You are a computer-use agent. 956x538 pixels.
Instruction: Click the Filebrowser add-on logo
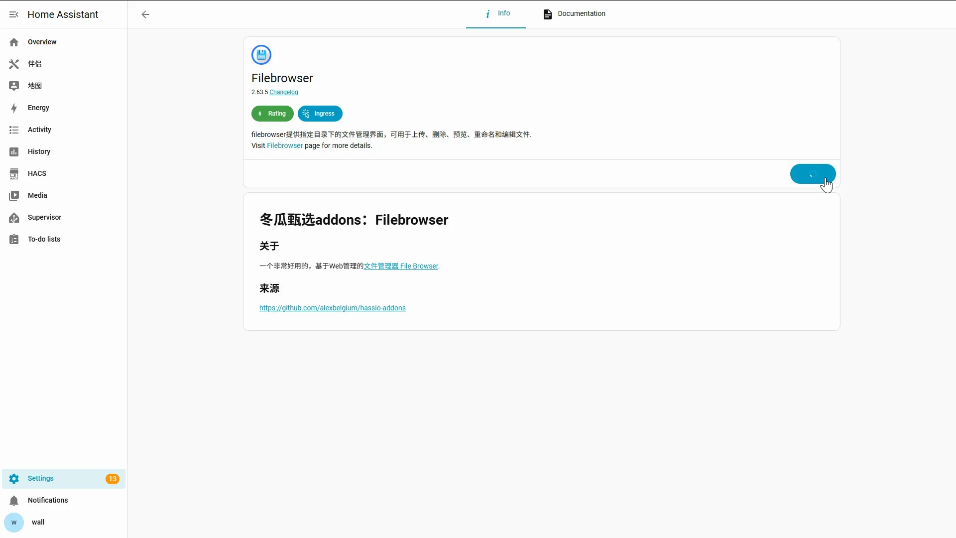(261, 55)
